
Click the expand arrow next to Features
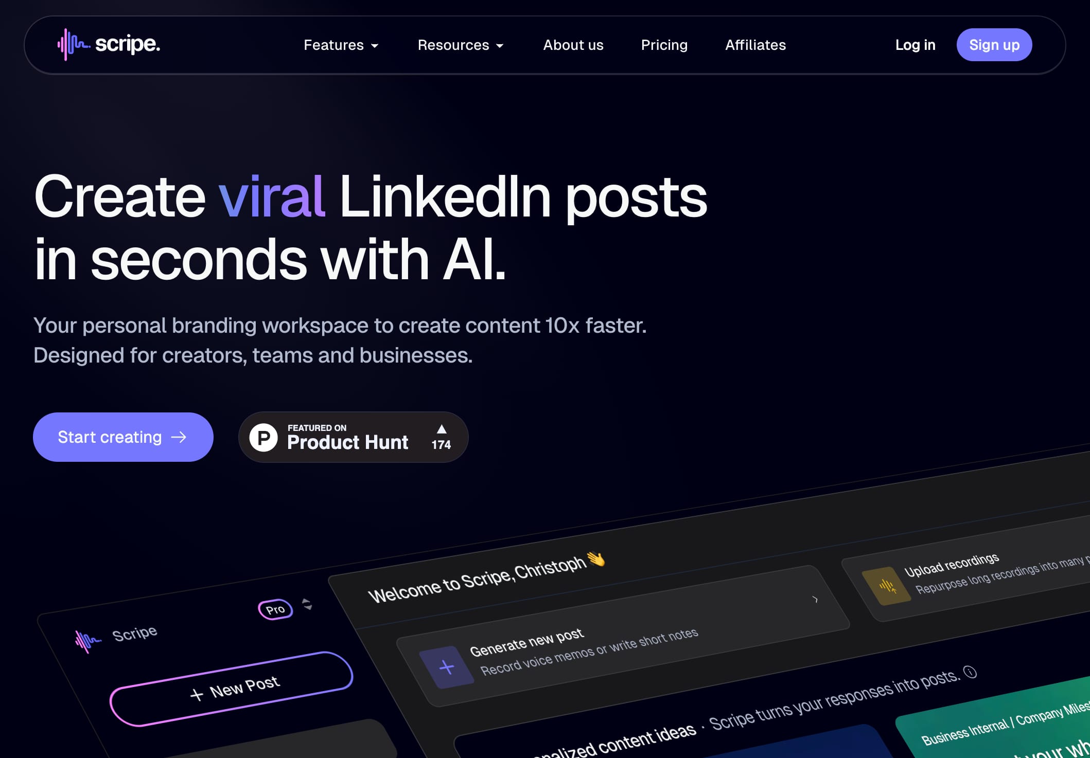374,46
